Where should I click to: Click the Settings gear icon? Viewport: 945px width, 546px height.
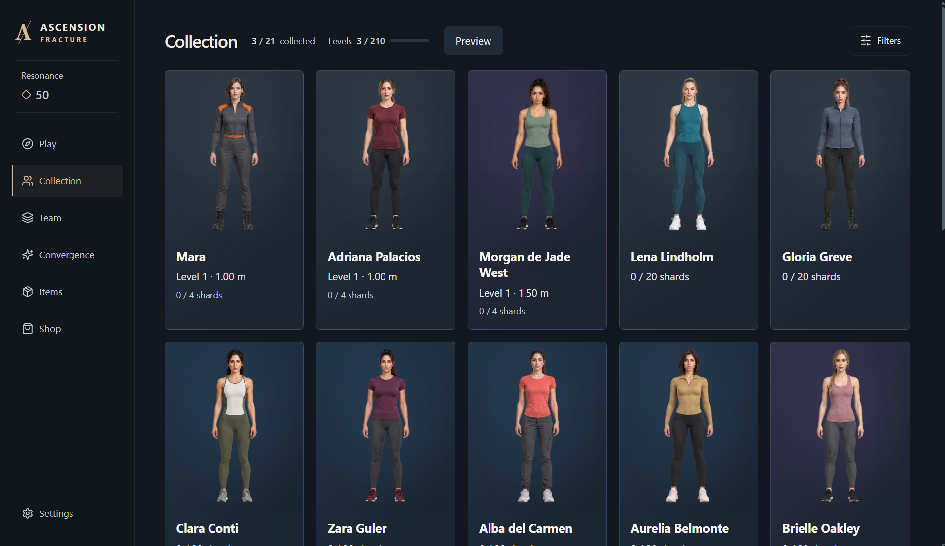28,513
